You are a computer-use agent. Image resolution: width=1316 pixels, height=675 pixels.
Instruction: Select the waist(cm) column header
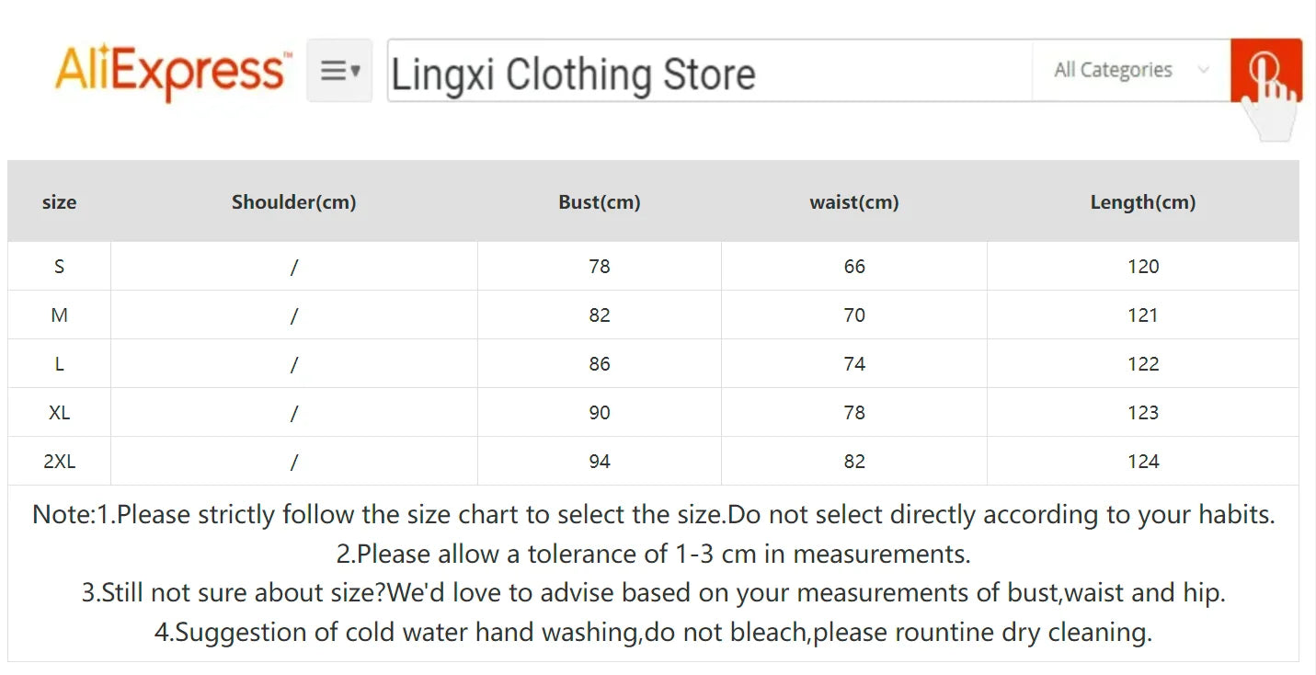coord(854,201)
